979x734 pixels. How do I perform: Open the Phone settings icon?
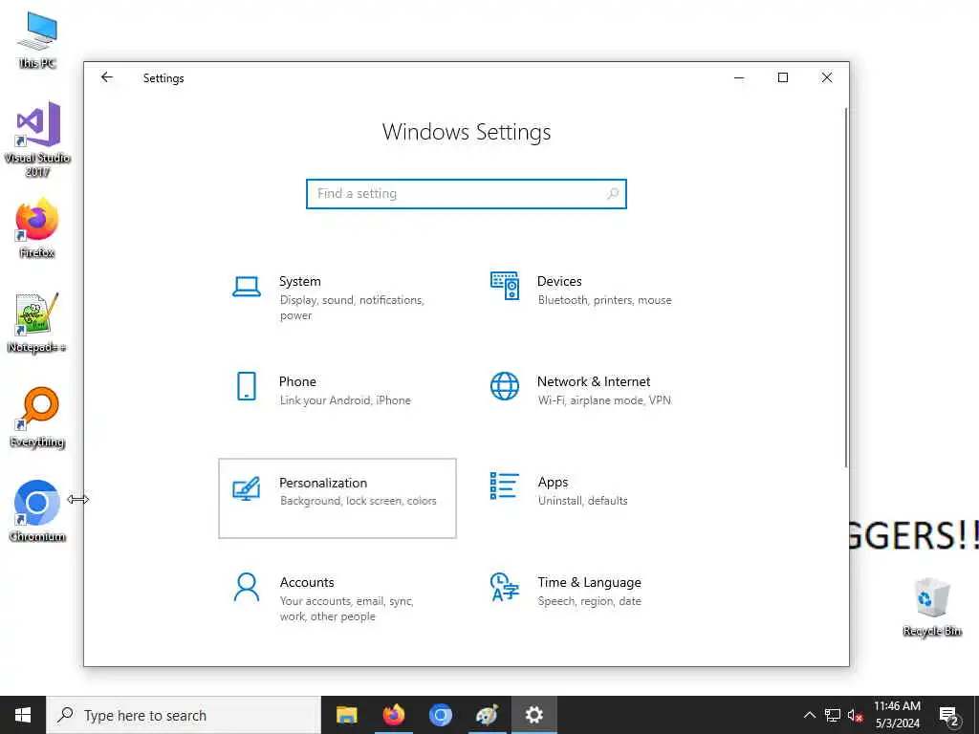point(247,386)
